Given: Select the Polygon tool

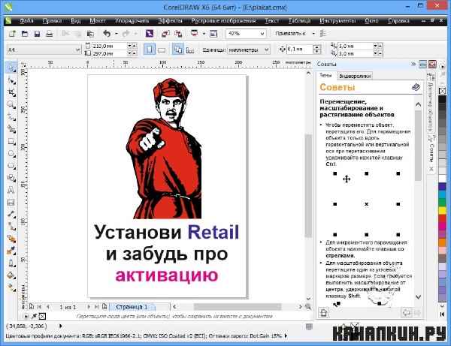Looking at the screenshot, I should click(x=11, y=166).
